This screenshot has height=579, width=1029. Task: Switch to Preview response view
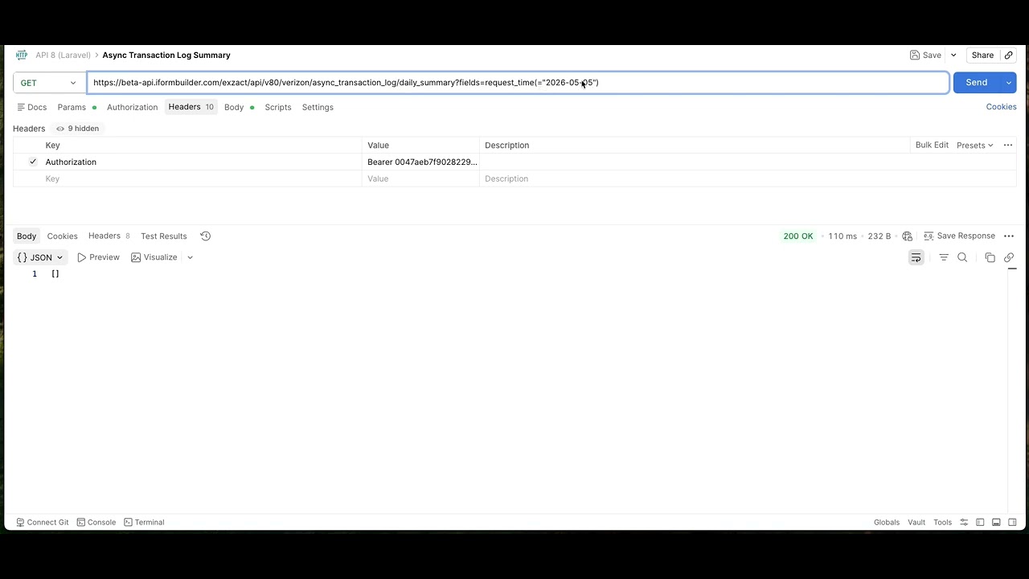point(98,257)
